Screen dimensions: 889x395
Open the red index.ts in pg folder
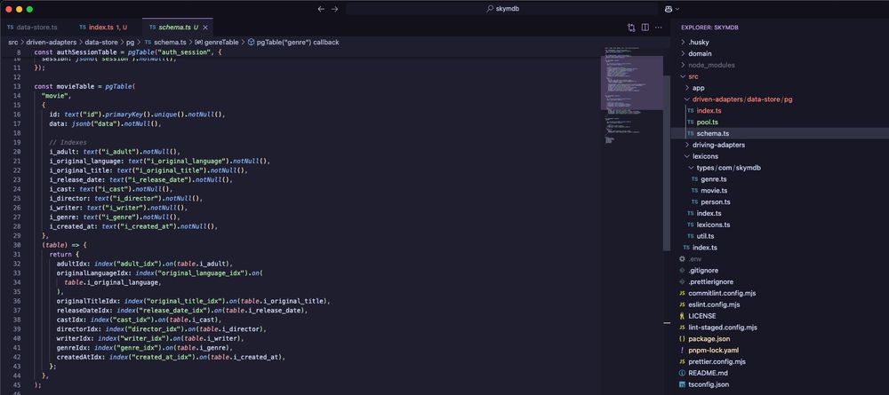(x=709, y=110)
